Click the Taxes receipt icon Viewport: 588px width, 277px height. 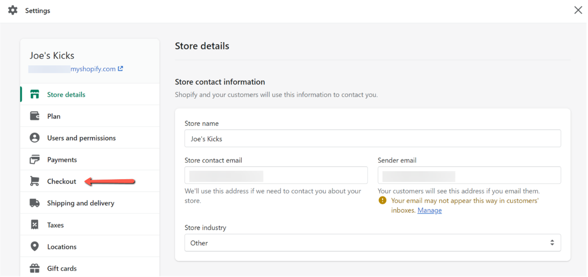click(35, 225)
